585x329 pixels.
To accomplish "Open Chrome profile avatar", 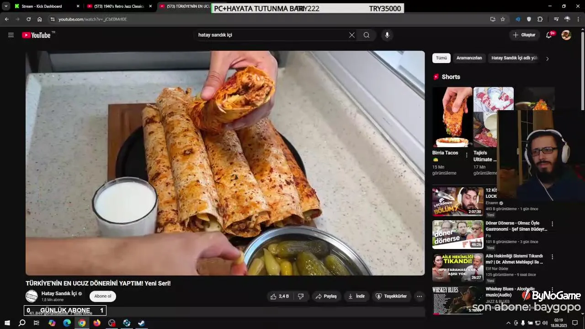I will point(567,19).
